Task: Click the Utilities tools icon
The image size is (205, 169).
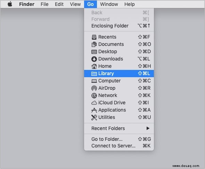Action: pyautogui.click(x=94, y=117)
